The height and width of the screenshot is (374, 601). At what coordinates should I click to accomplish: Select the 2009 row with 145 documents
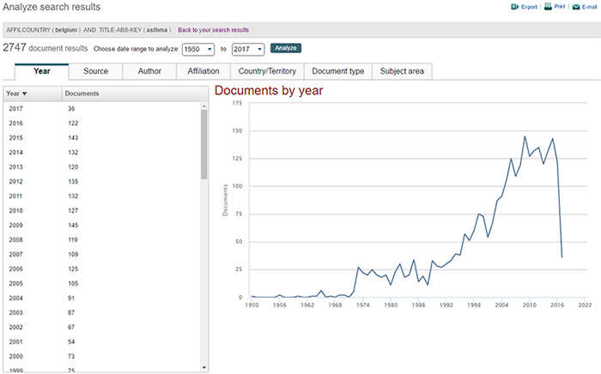click(101, 226)
